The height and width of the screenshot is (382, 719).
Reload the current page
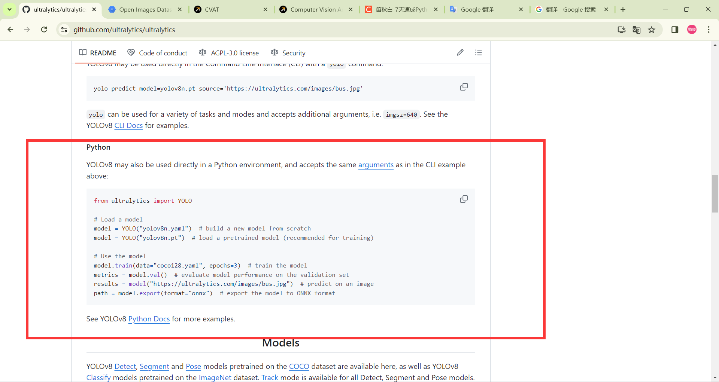[44, 30]
